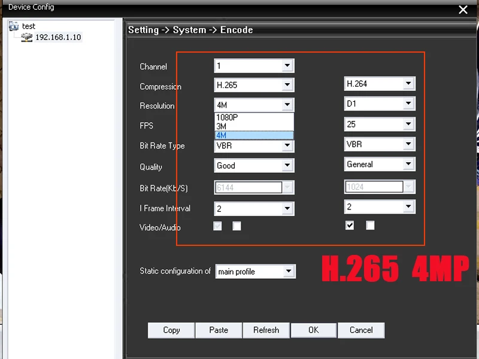Open the sub stream Quality General dropdown
Screen dimensions: 479x359
[x=380, y=164]
